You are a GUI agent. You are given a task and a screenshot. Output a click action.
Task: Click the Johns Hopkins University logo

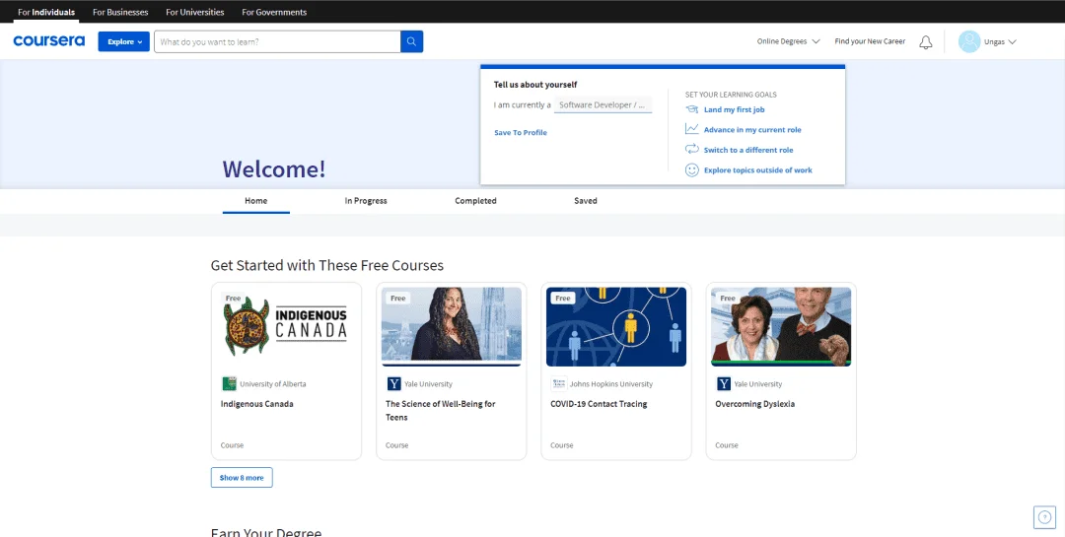click(559, 383)
